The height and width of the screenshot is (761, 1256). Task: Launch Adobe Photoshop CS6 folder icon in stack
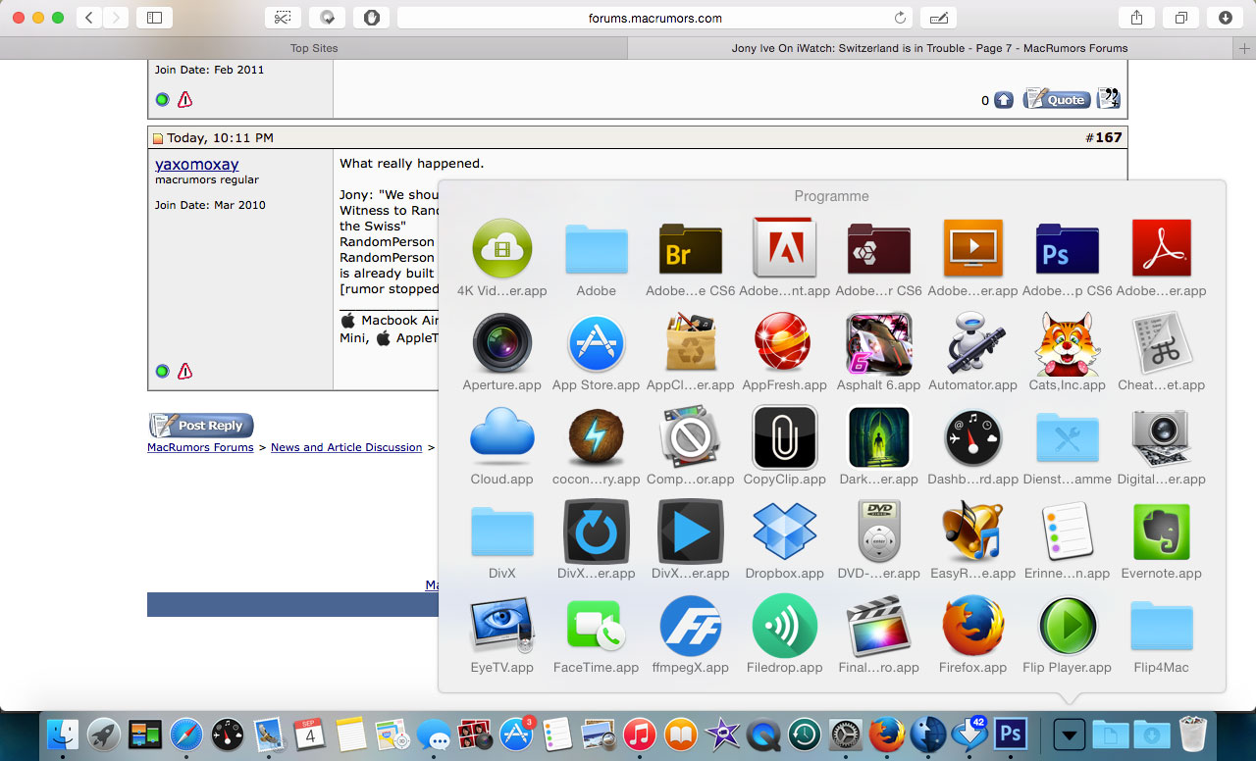pos(1068,248)
